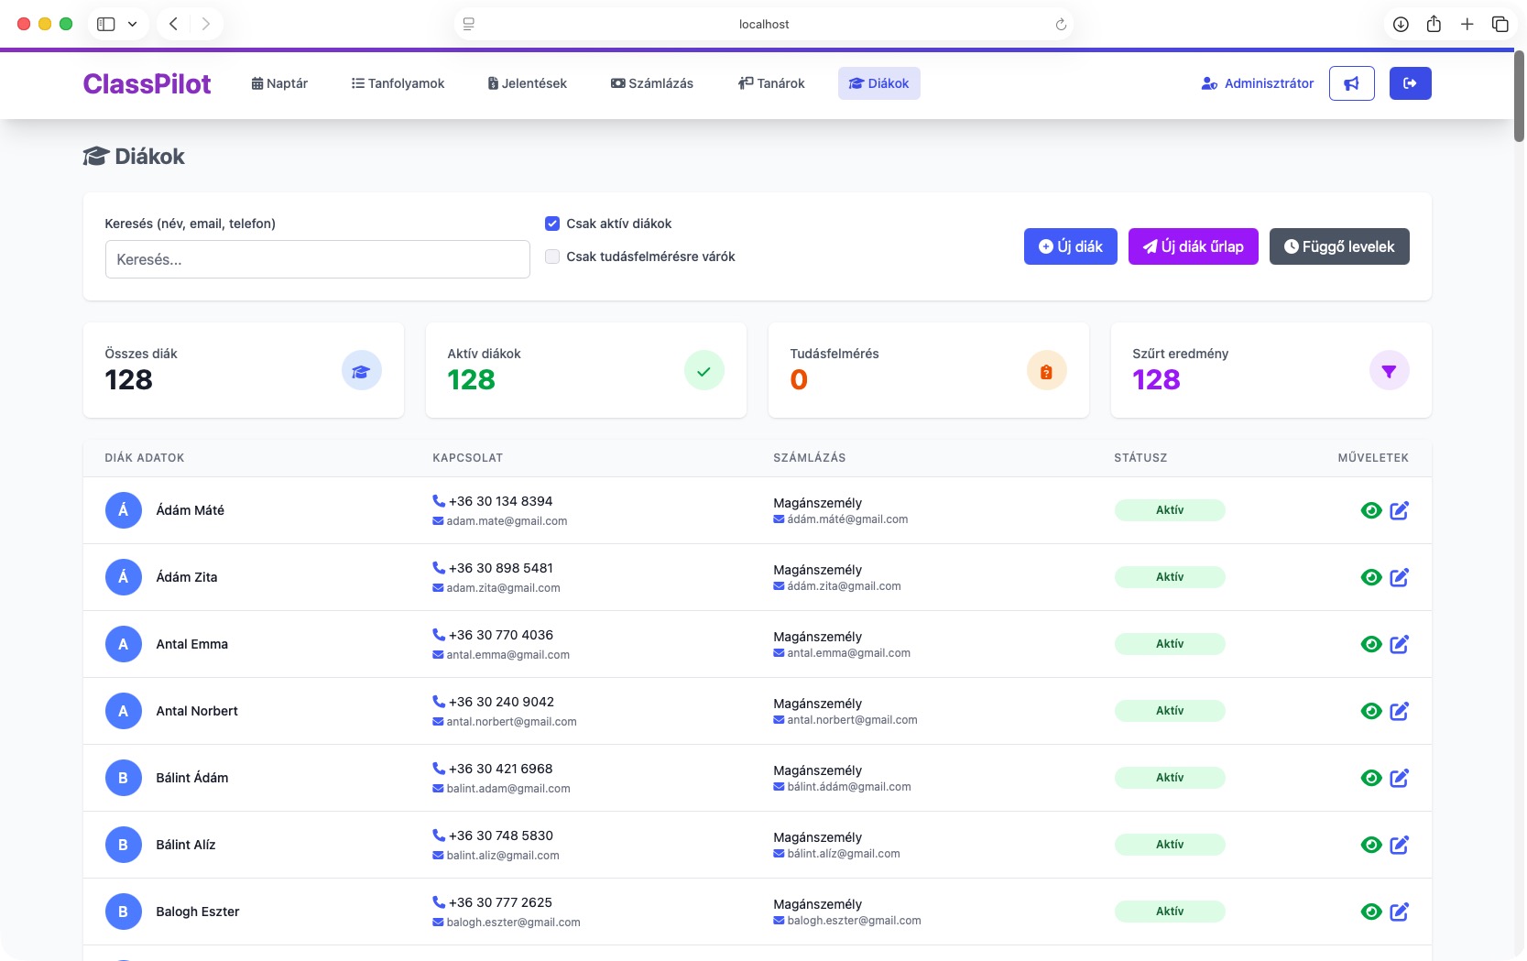Image resolution: width=1527 pixels, height=961 pixels.
Task: Edit Antal Emma's record with pencil icon
Action: click(1399, 644)
